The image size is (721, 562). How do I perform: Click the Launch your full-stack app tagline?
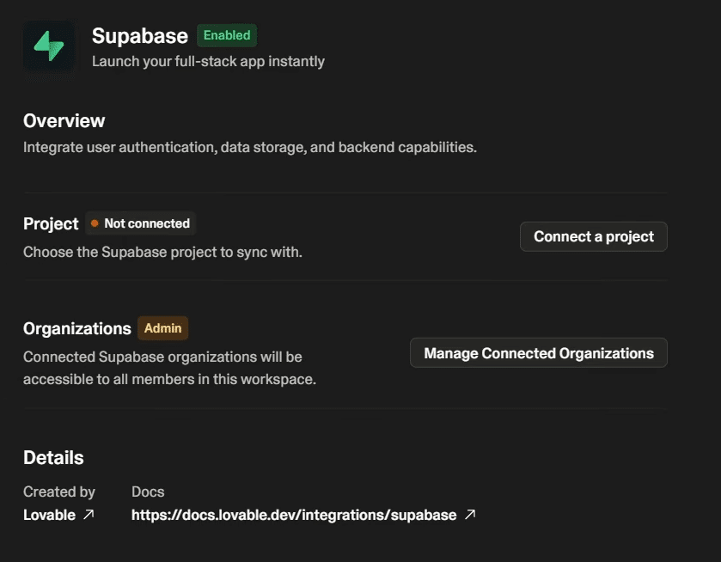208,61
